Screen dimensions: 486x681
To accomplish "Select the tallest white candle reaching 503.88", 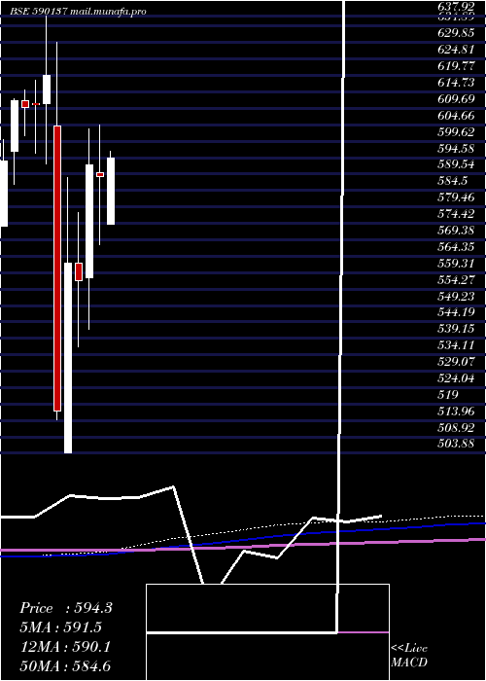I will point(68,358).
